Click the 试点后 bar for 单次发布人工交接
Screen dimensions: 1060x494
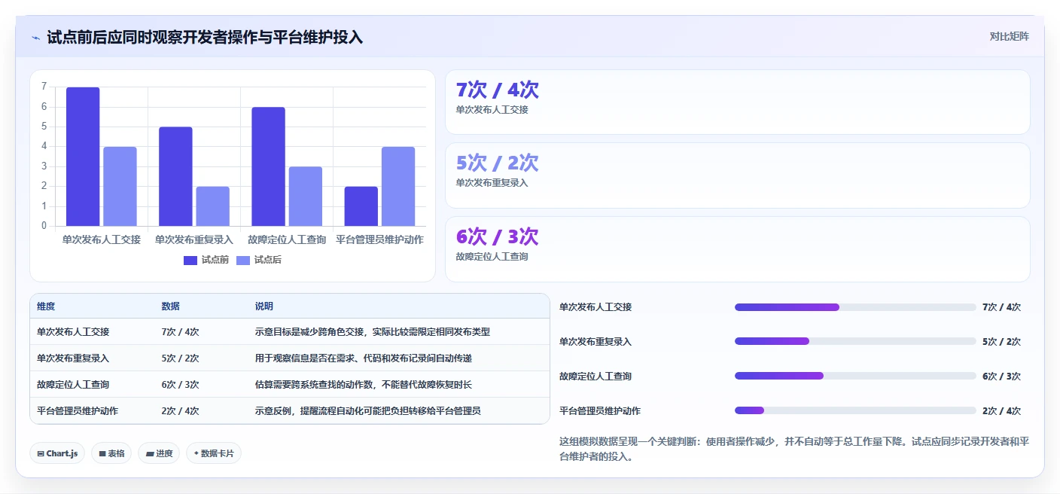(x=120, y=186)
